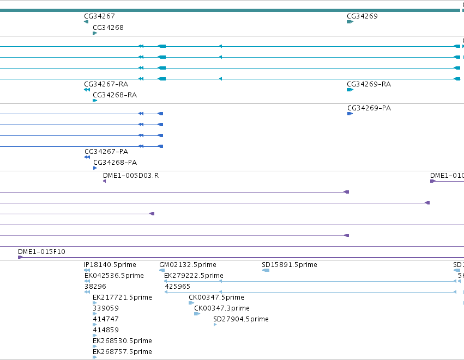464x360 pixels.
Task: Select the CK00347.3prime EST label
Action: point(222,308)
